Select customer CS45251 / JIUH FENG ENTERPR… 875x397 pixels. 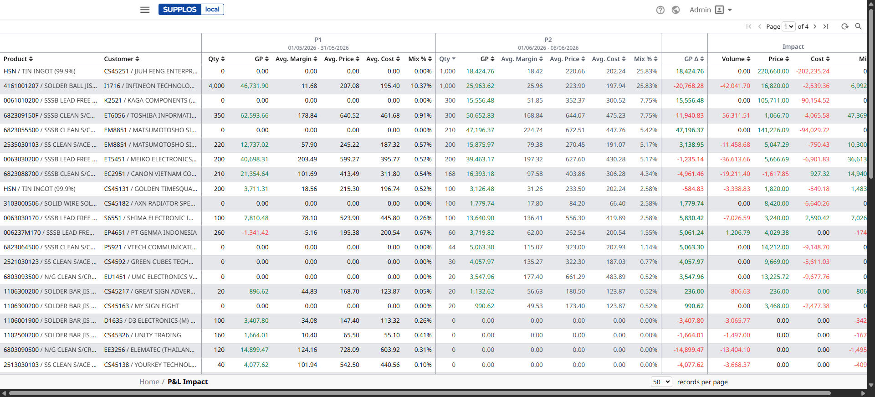pos(151,71)
